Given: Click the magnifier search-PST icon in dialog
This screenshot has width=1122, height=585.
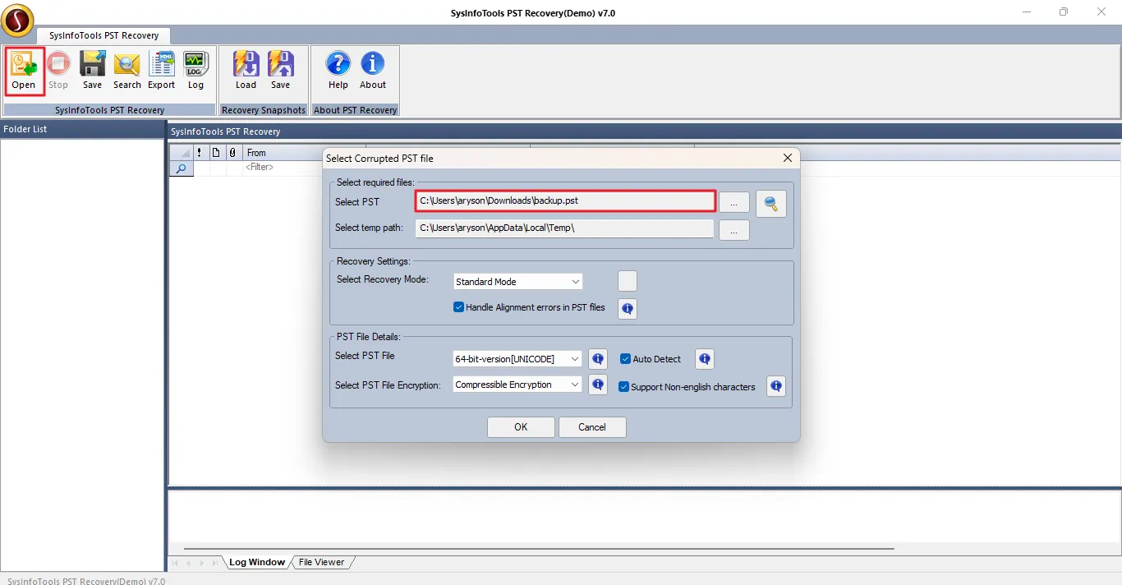Looking at the screenshot, I should (x=770, y=203).
